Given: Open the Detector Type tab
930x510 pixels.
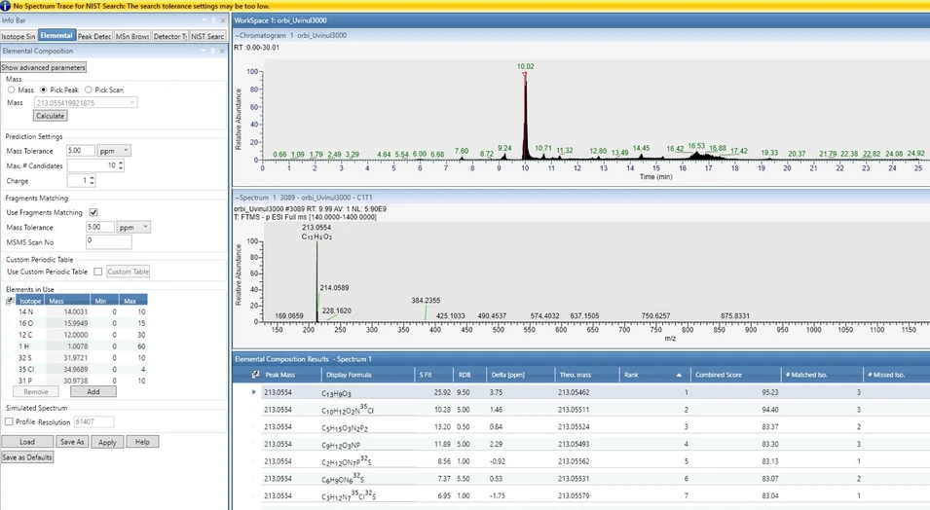Looking at the screenshot, I should coord(169,36).
